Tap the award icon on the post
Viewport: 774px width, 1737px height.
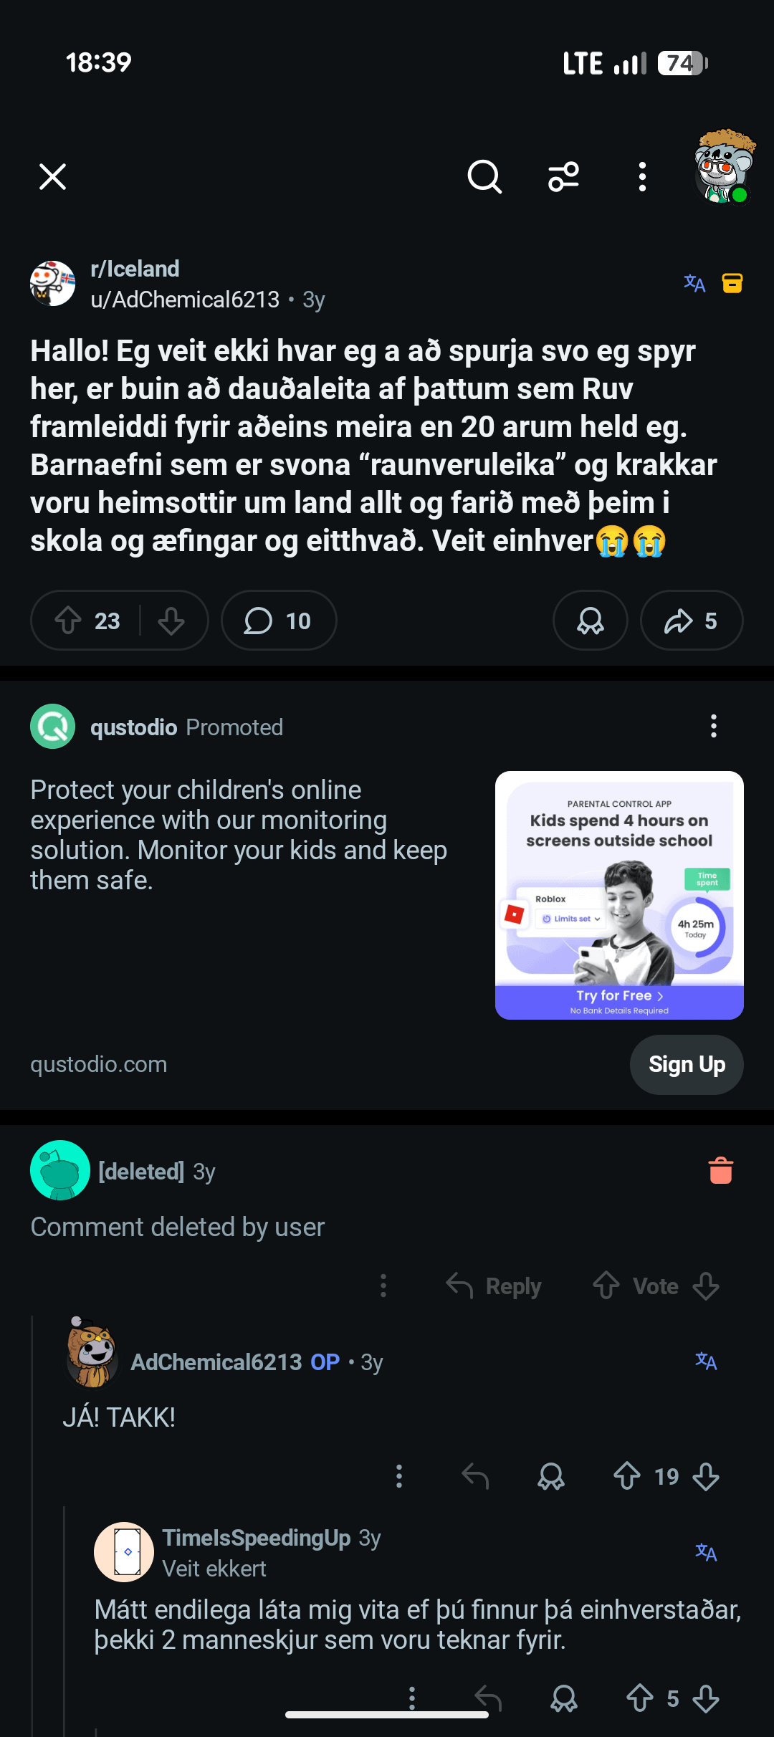pos(590,621)
